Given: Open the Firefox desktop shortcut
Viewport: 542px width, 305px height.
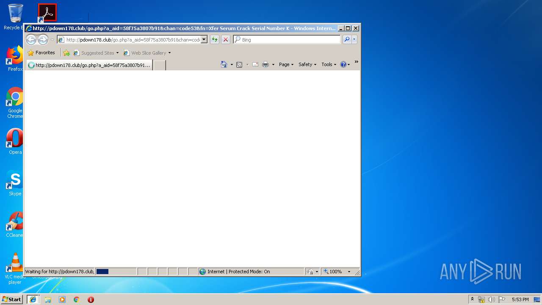Looking at the screenshot, I should pyautogui.click(x=15, y=59).
